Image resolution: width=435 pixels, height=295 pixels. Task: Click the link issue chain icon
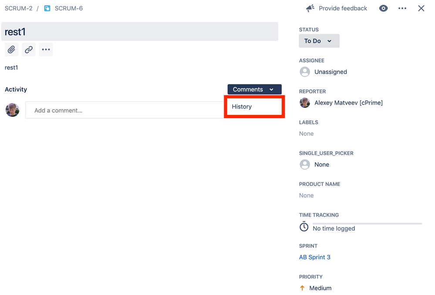pyautogui.click(x=29, y=50)
